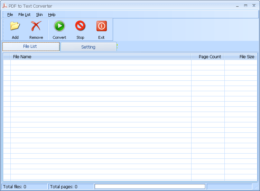Close the PDF to Text Converter window
The width and height of the screenshot is (260, 191).
click(254, 6)
